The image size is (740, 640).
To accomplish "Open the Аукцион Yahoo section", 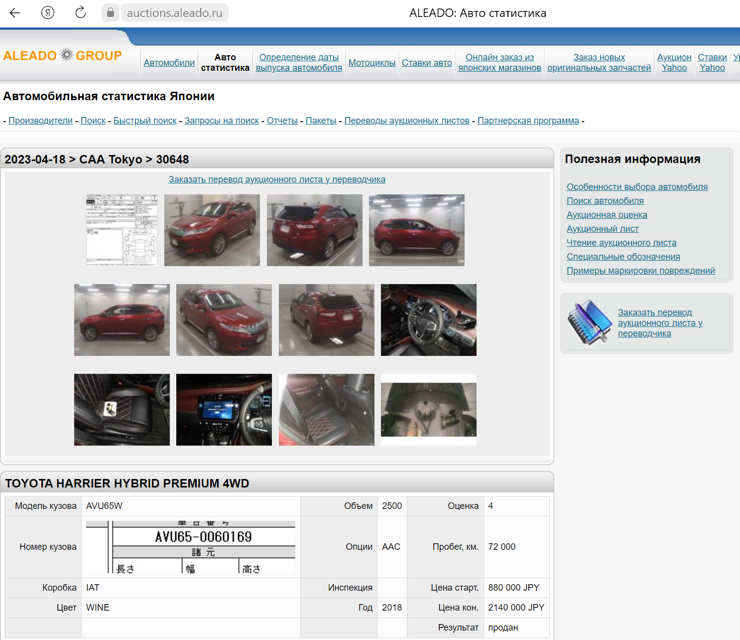I will click(674, 62).
